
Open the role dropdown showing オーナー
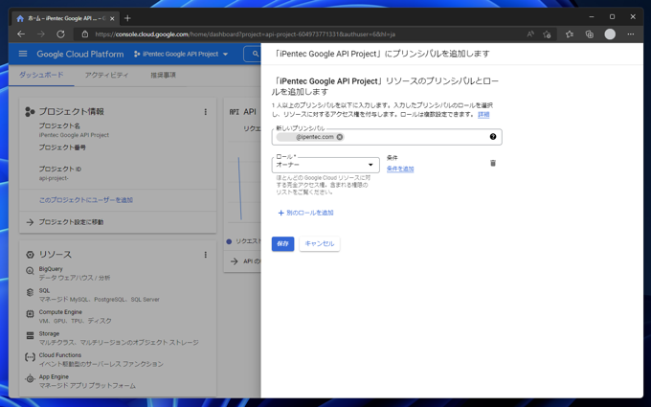coord(325,165)
